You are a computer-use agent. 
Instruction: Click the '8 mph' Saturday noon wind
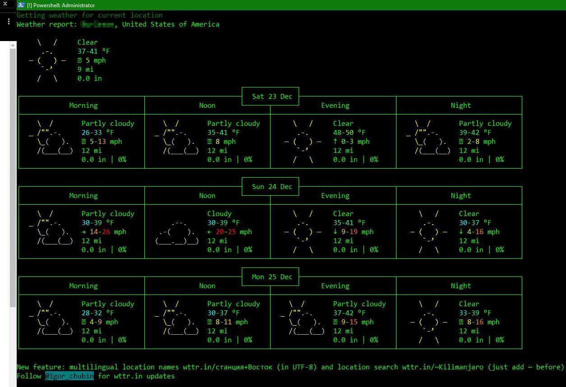point(225,142)
